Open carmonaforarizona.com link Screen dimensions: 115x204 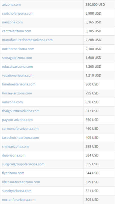click(20, 129)
